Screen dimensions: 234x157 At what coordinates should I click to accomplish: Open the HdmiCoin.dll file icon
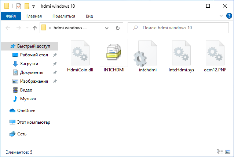(x=80, y=53)
